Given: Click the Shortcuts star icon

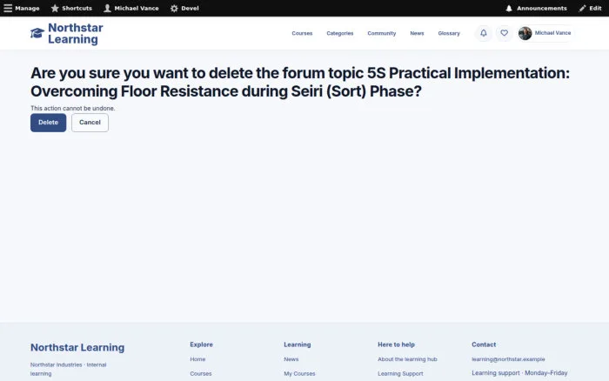Looking at the screenshot, I should [55, 8].
